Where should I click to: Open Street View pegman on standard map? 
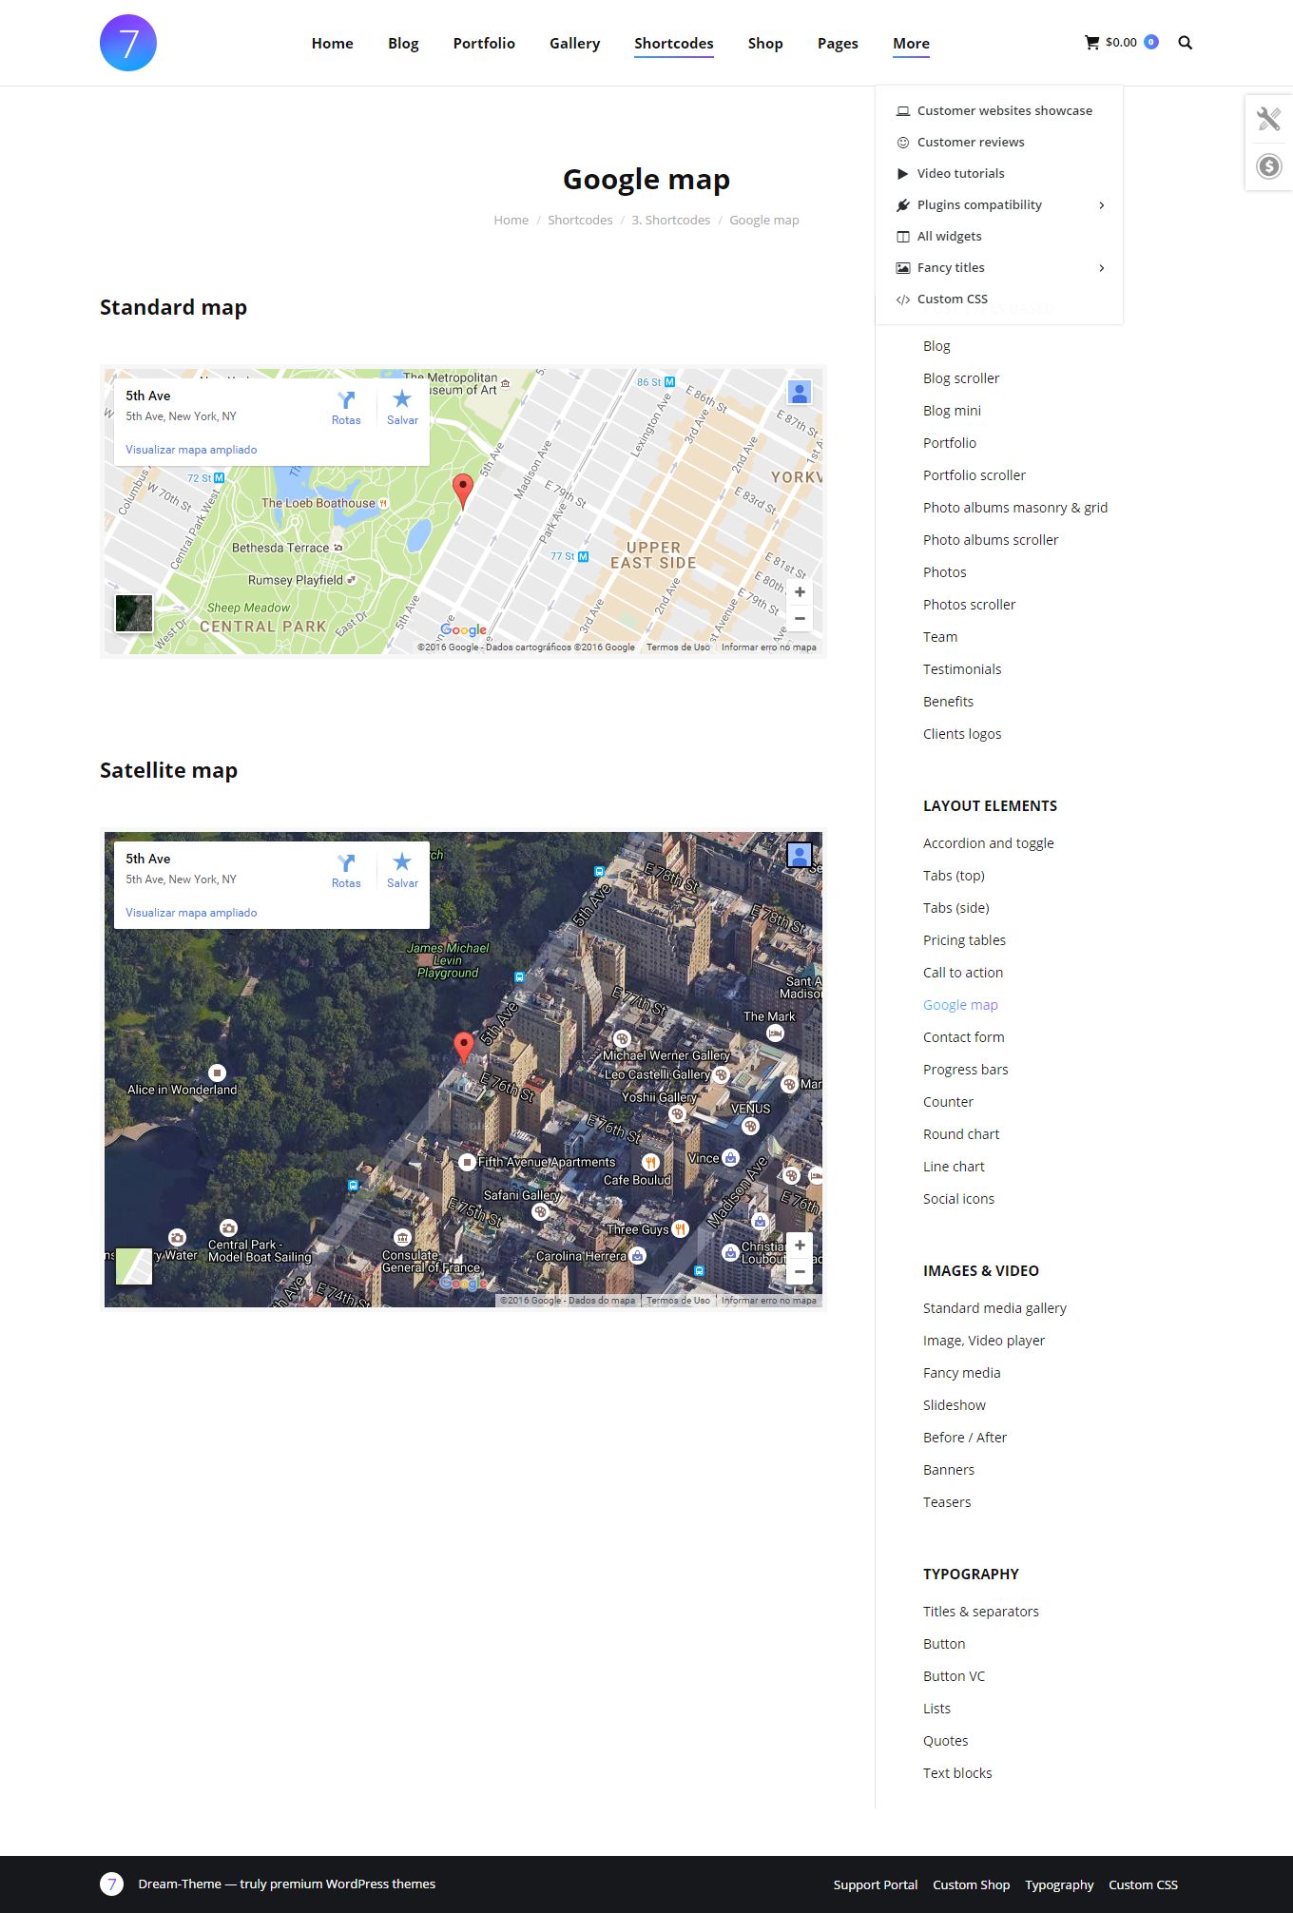[800, 392]
